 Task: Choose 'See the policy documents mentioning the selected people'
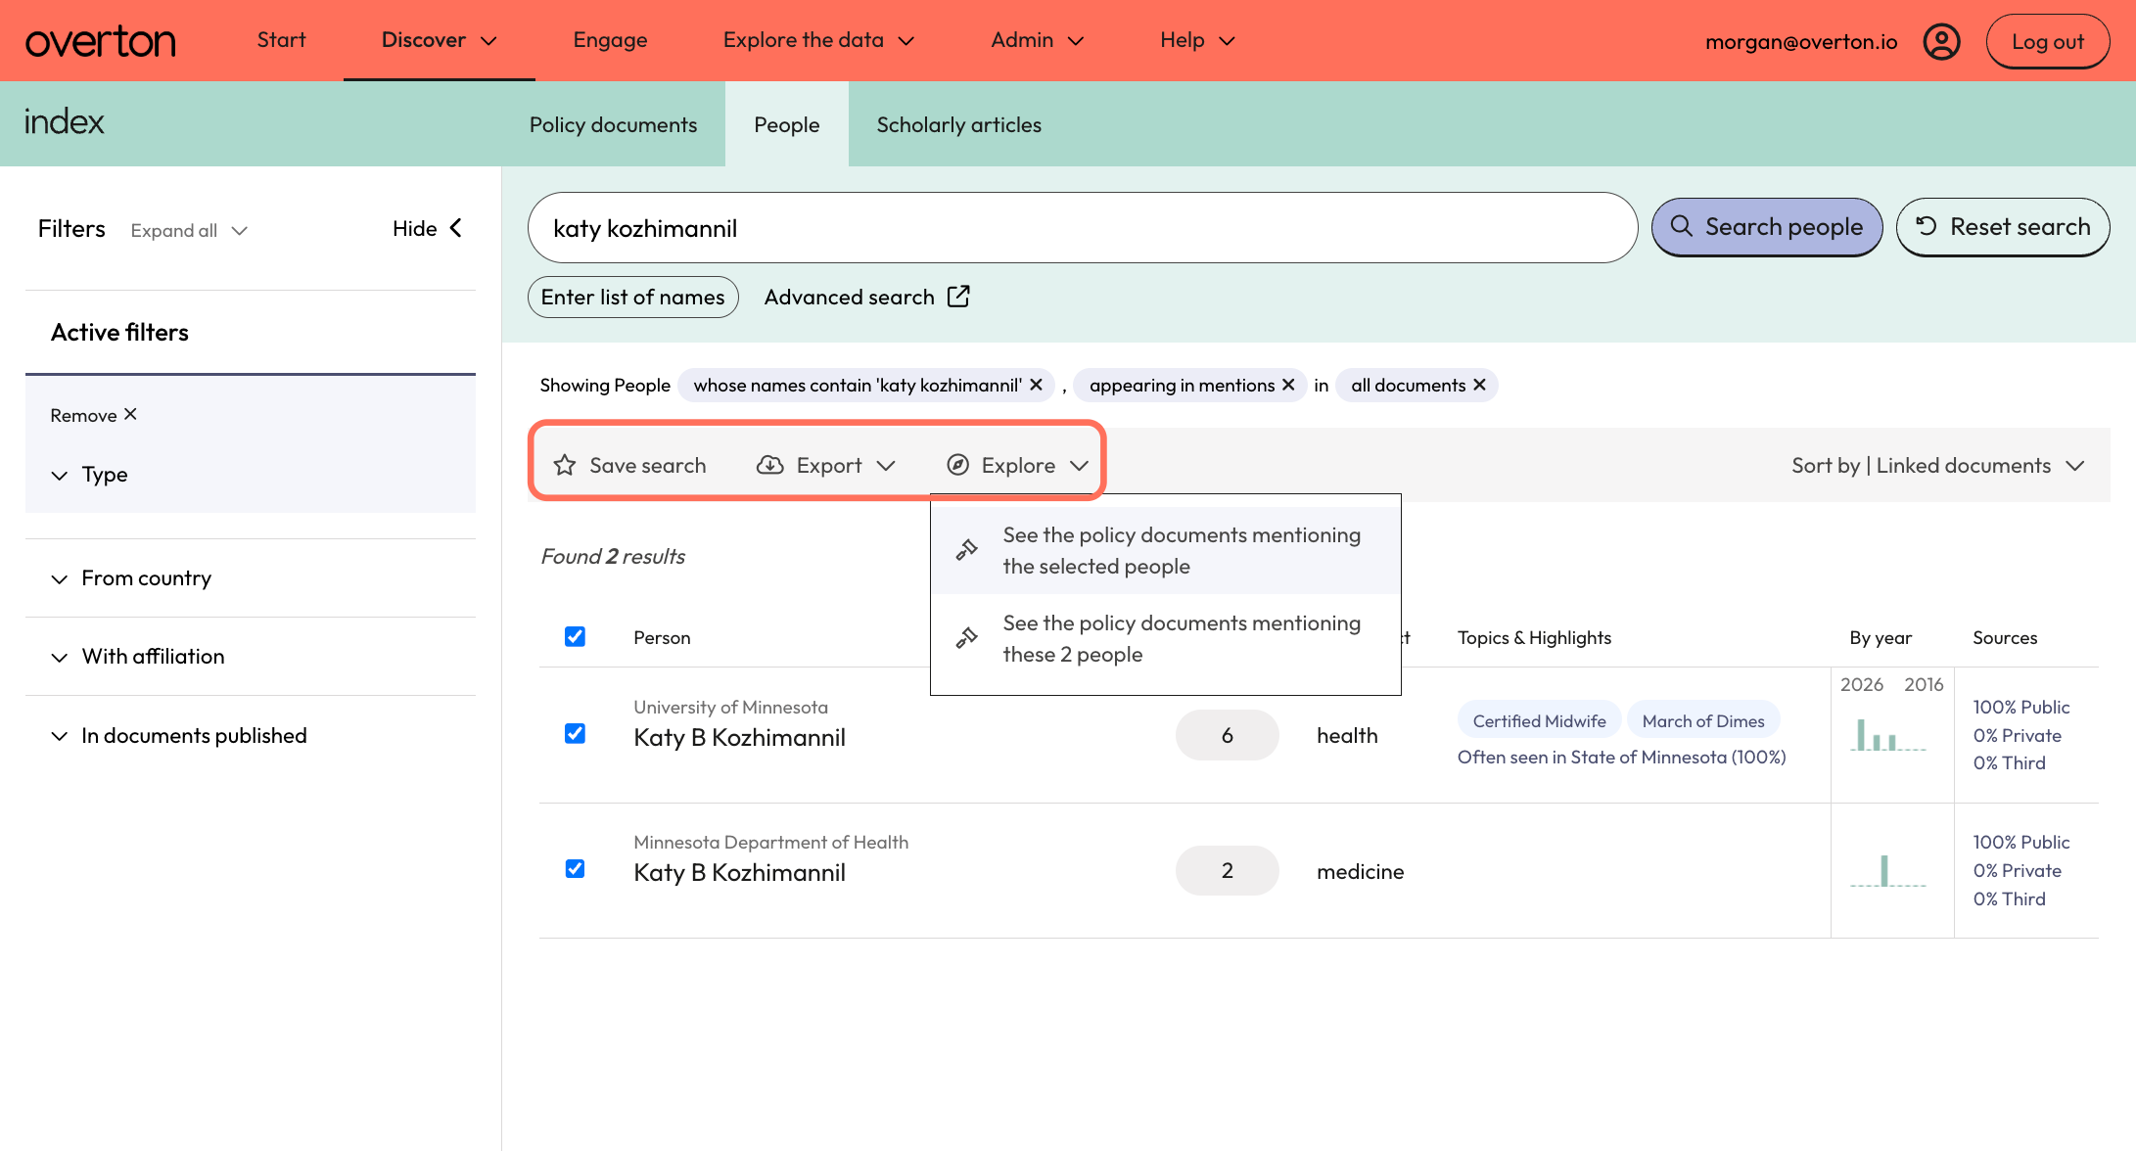pyautogui.click(x=1166, y=550)
